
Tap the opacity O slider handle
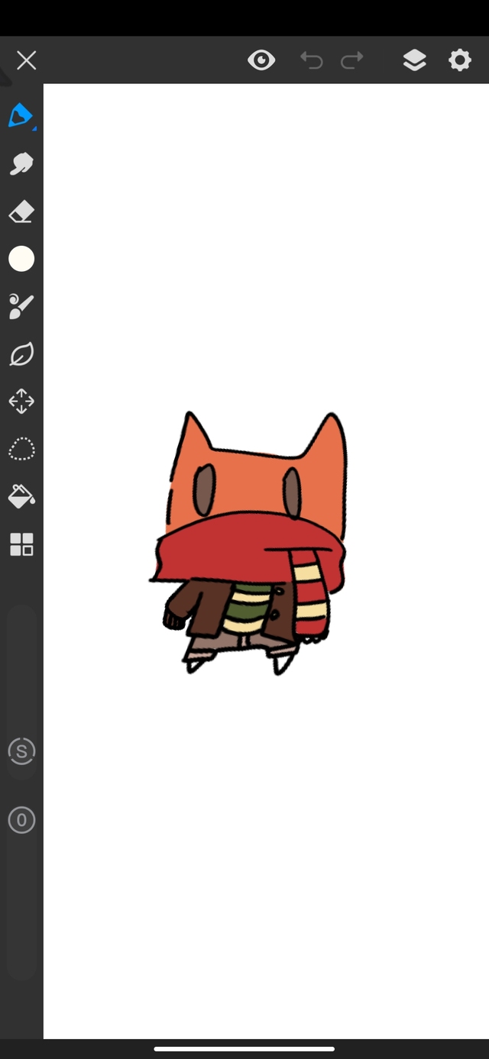pos(21,821)
